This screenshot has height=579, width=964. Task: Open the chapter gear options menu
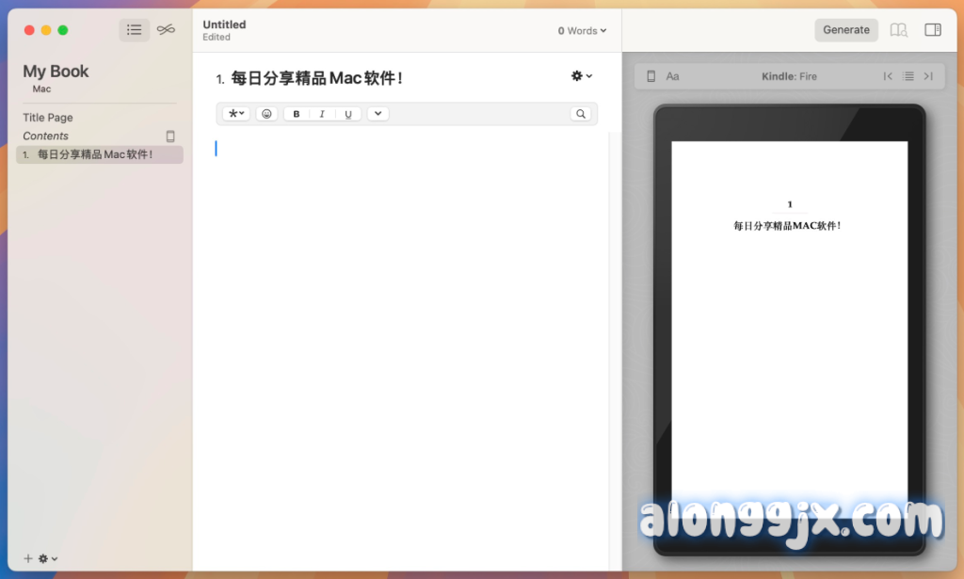coord(582,76)
